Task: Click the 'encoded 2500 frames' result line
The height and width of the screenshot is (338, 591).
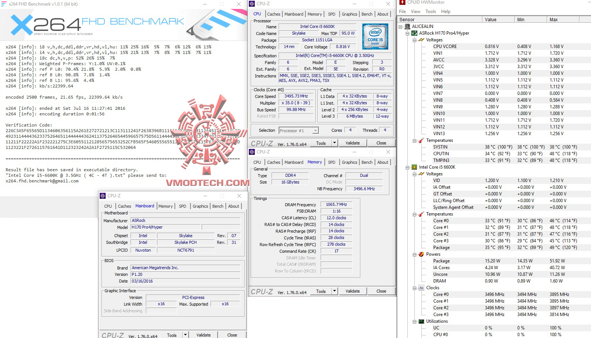Action: 64,98
